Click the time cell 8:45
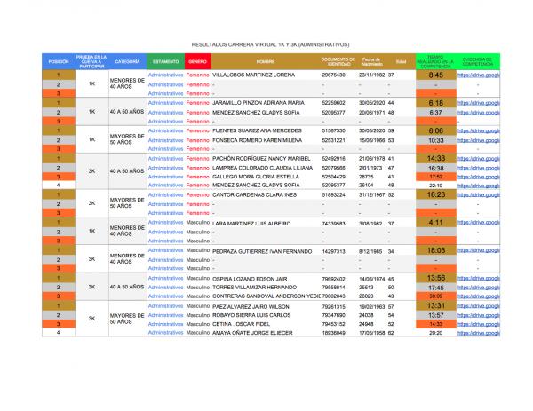 click(x=436, y=75)
